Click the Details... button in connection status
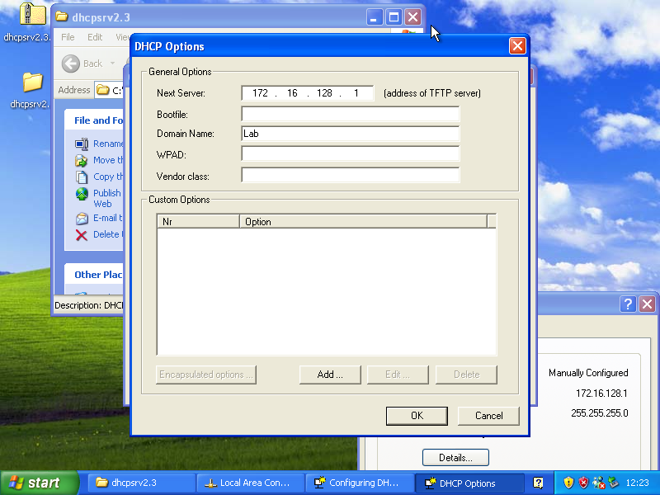 click(x=455, y=457)
